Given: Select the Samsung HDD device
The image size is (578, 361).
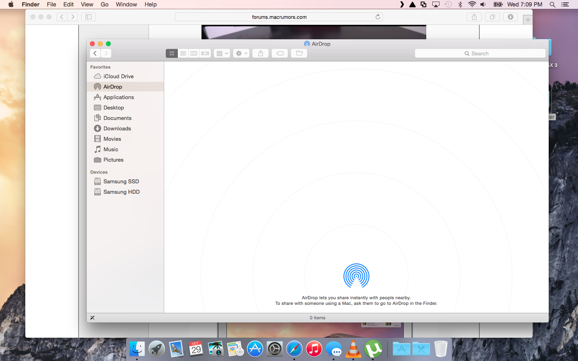Looking at the screenshot, I should [x=125, y=192].
